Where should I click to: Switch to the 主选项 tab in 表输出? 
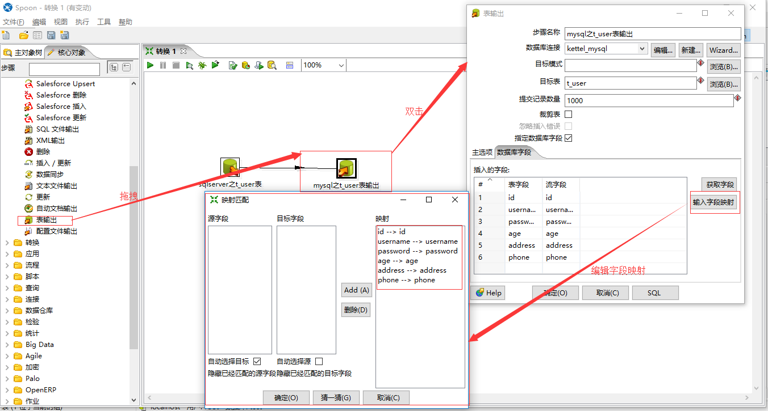coord(482,152)
